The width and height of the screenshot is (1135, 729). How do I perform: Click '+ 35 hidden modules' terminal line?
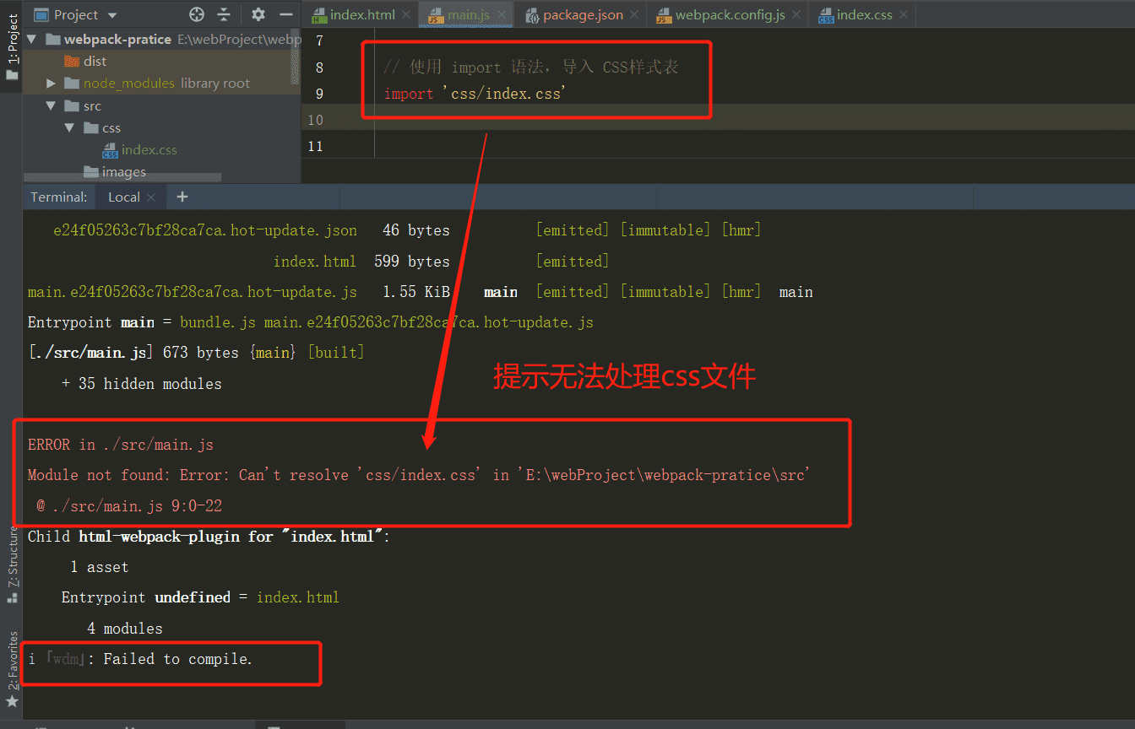click(142, 384)
